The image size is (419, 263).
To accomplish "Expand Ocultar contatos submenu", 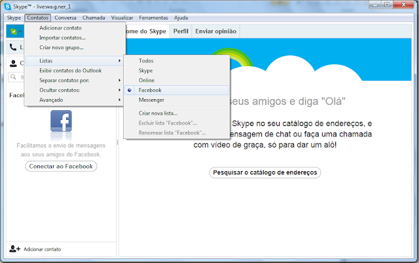I will [x=75, y=90].
